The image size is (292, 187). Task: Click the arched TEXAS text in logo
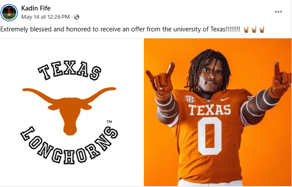[x=69, y=70]
